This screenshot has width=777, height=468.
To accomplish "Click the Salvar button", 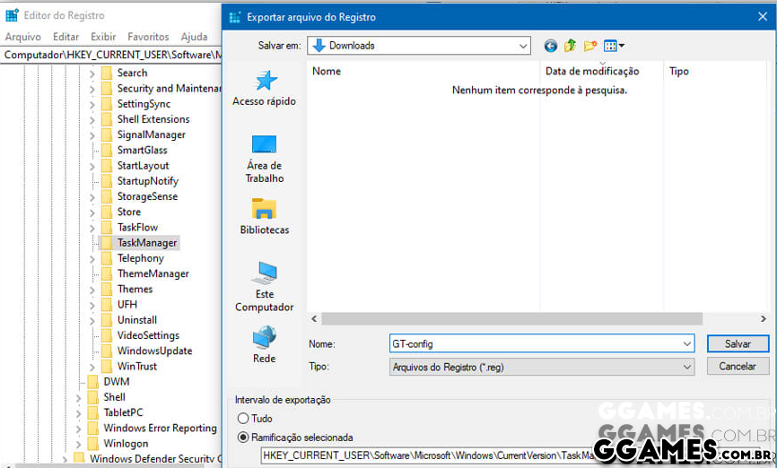I will pyautogui.click(x=738, y=343).
